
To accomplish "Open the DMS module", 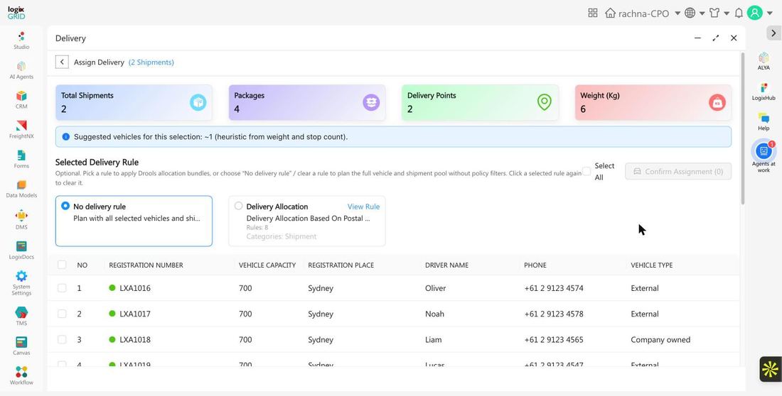I will 21,220.
